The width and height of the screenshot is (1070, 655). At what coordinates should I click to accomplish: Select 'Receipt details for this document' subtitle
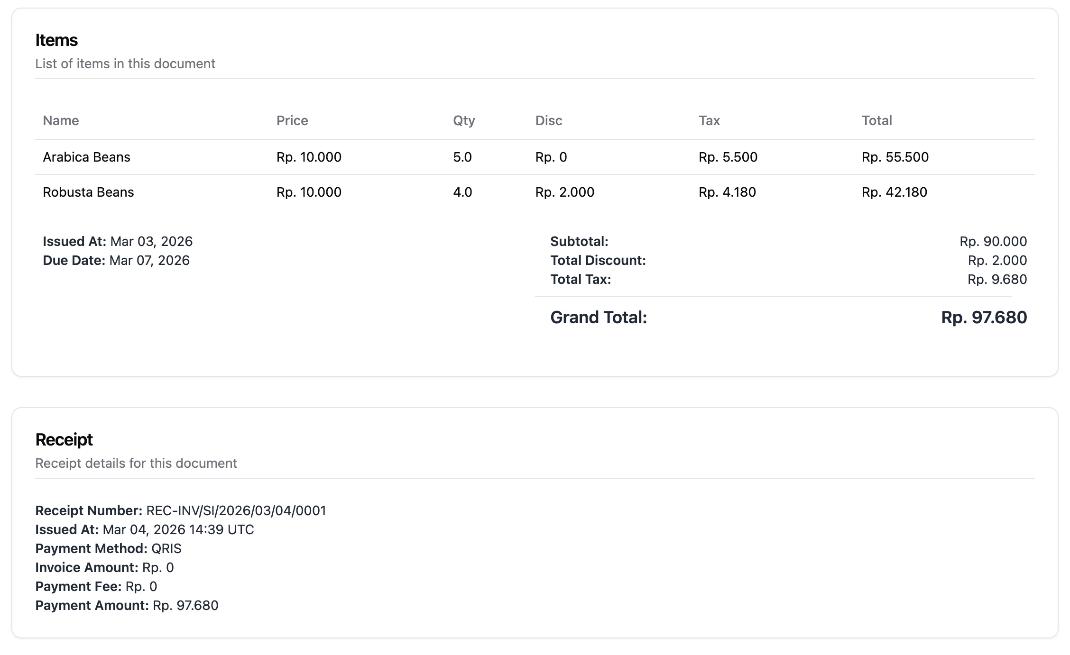point(136,463)
